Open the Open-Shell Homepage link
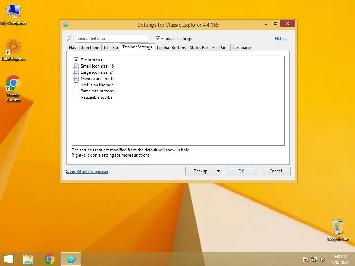The image size is (355, 266). [x=87, y=171]
